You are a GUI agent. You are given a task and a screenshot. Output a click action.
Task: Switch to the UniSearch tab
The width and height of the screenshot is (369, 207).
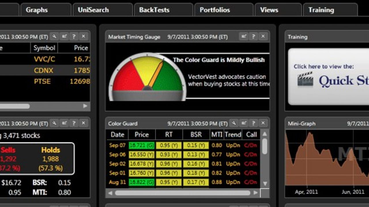click(x=103, y=10)
